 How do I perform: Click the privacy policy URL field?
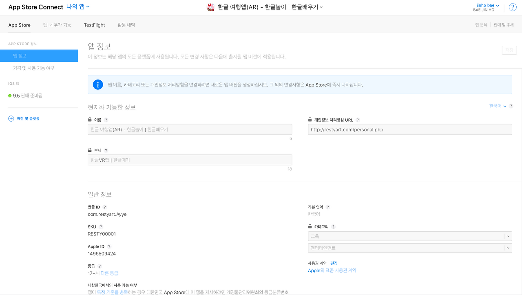(410, 129)
